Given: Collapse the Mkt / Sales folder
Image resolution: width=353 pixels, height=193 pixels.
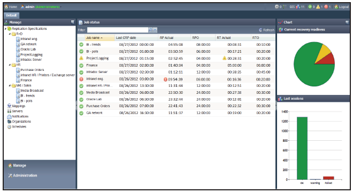Looking at the screenshot, I should point(10,85).
